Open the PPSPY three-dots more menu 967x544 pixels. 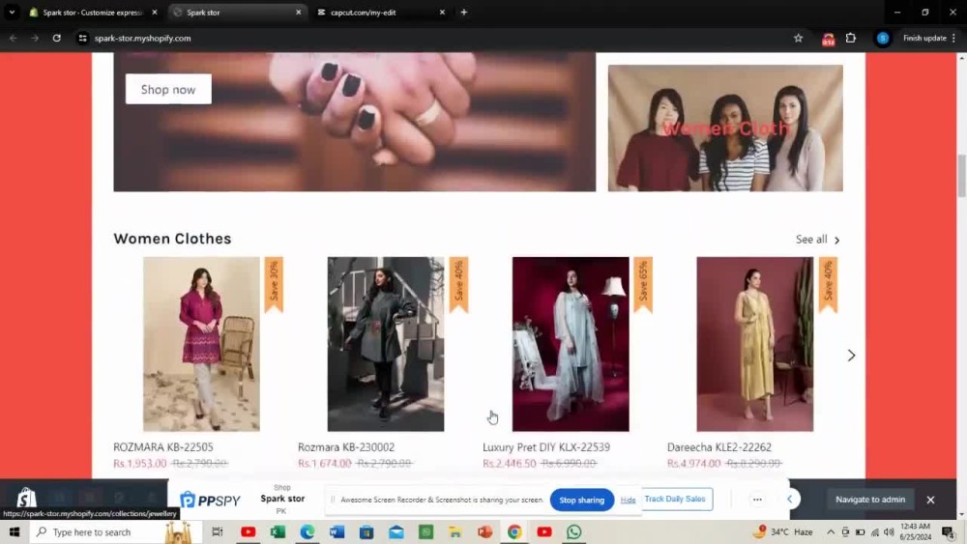click(757, 500)
